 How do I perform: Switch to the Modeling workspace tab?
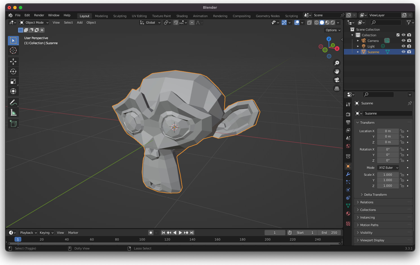(101, 16)
